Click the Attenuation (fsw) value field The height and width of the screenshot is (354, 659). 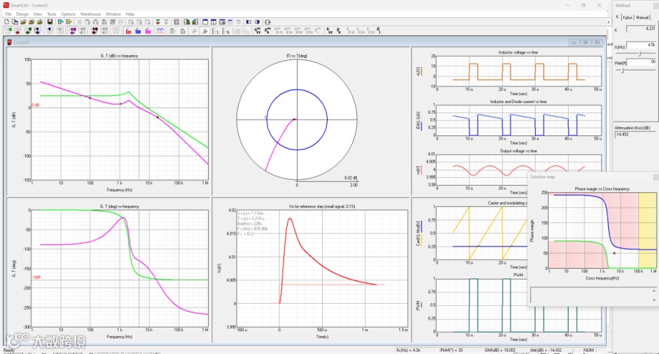point(635,134)
